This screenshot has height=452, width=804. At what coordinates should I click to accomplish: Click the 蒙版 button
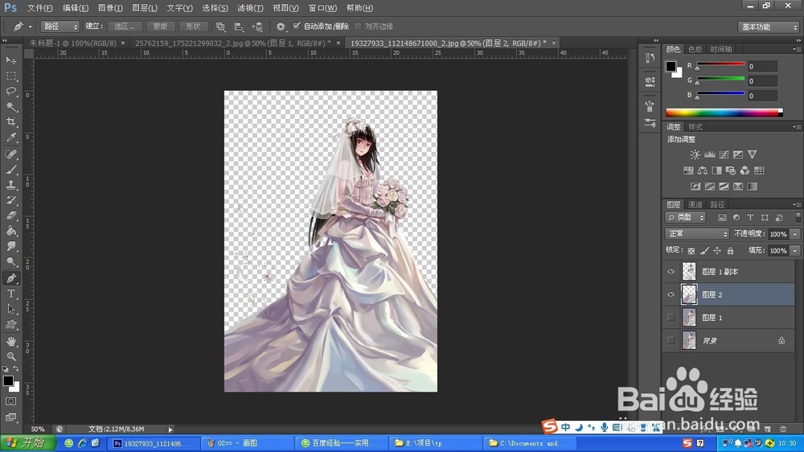coord(161,27)
